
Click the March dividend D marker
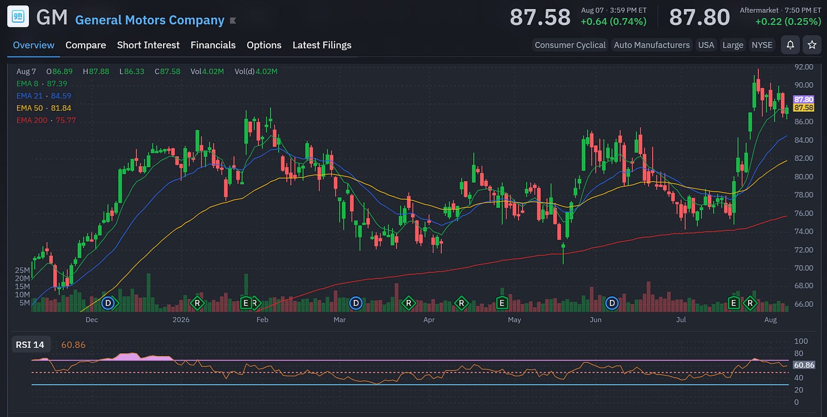tap(356, 303)
